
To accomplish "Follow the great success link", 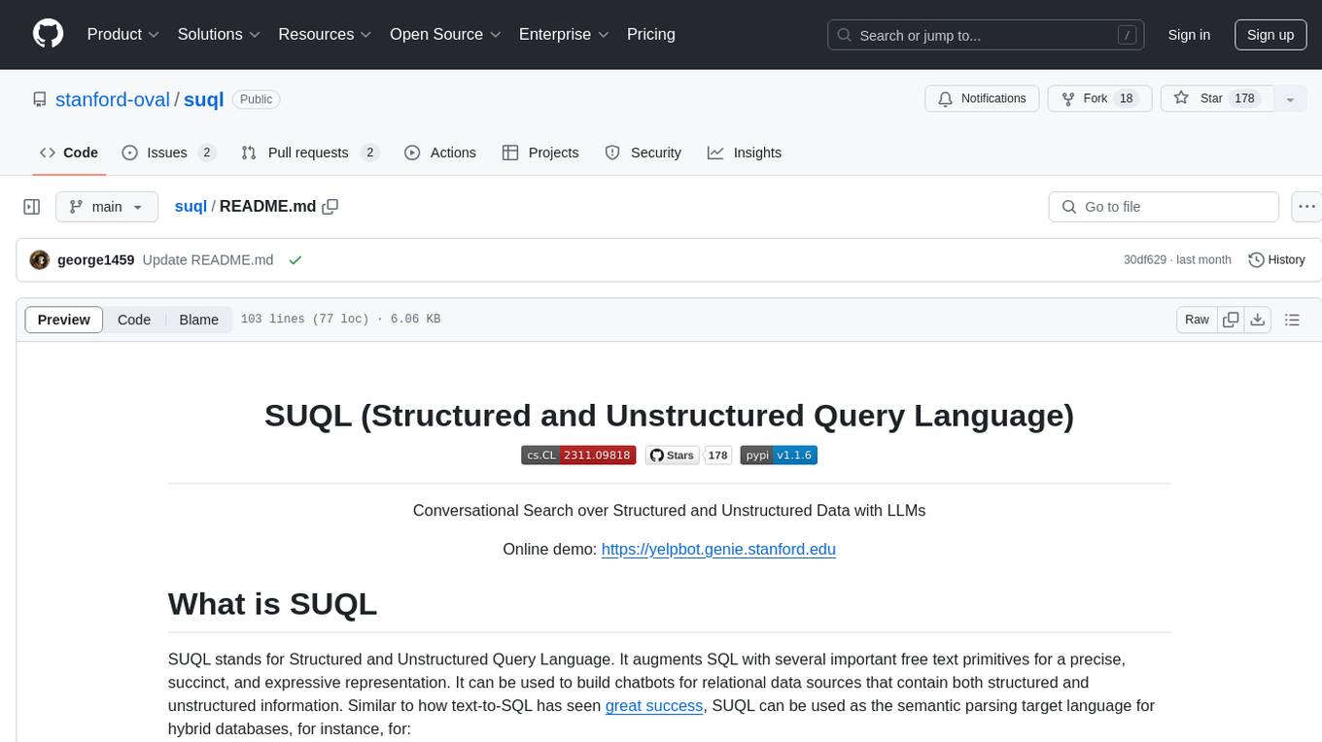I will click(654, 705).
